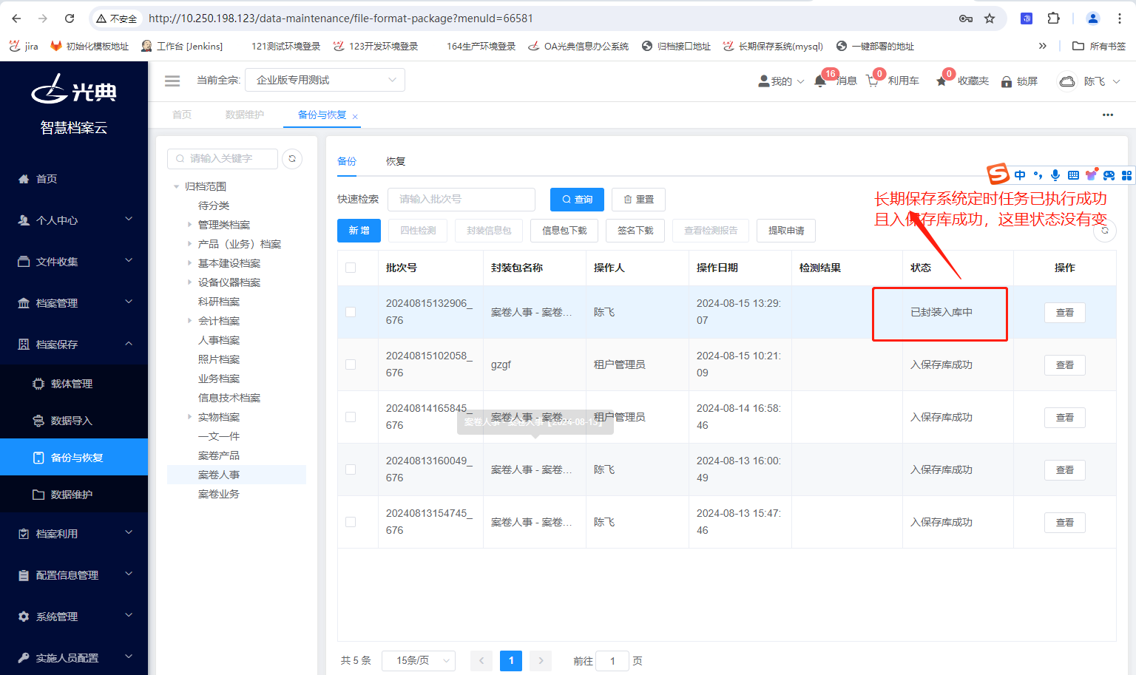Check row for batch 20240815132906_676

(351, 312)
